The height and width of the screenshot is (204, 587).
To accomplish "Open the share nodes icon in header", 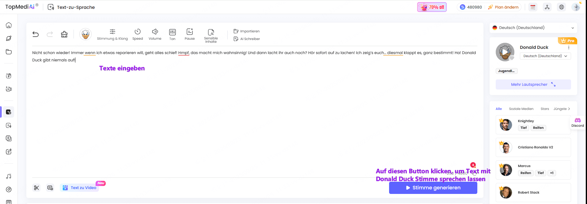I will pos(547,7).
